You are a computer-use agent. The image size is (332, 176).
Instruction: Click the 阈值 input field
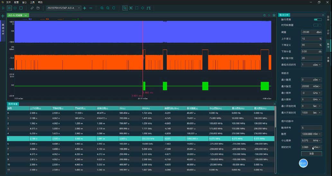click(311, 32)
